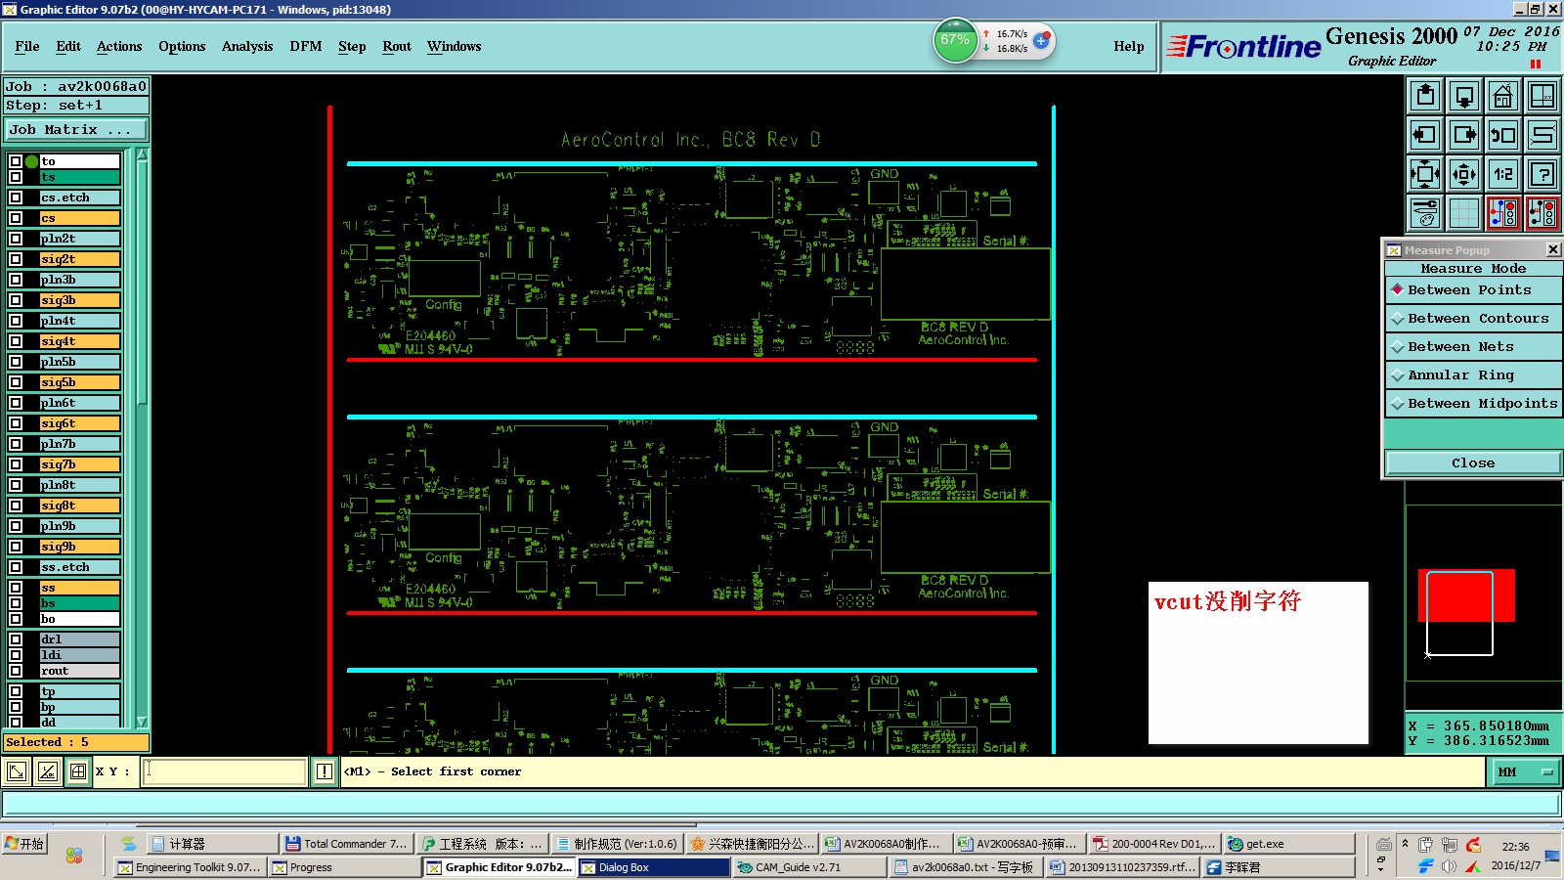Image resolution: width=1564 pixels, height=880 pixels.
Task: Open the tools and palette settings icon
Action: (1425, 213)
